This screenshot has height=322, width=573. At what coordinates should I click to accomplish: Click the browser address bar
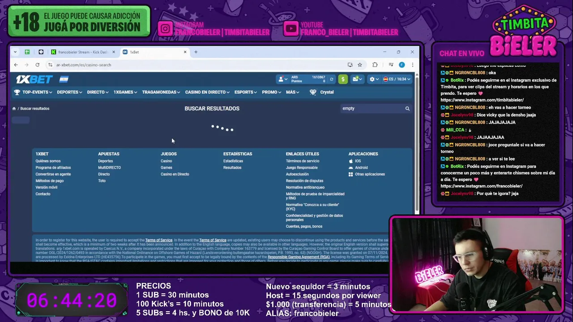(197, 65)
